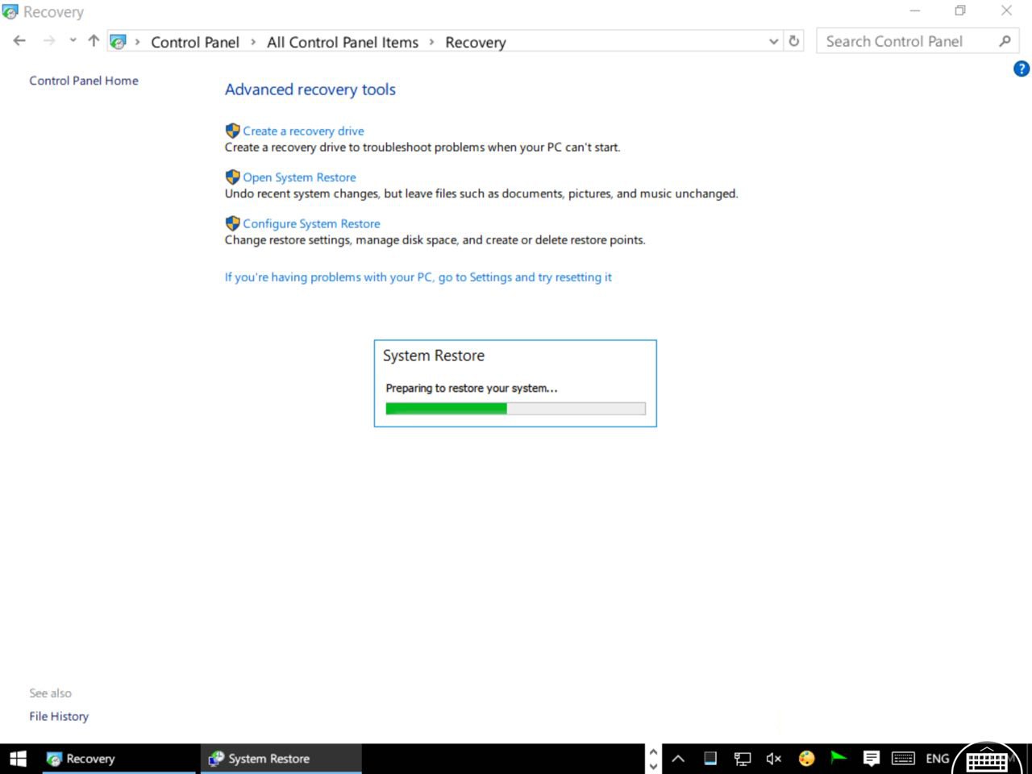Image resolution: width=1032 pixels, height=774 pixels.
Task: Click Configure System Restore link
Action: [x=311, y=224]
